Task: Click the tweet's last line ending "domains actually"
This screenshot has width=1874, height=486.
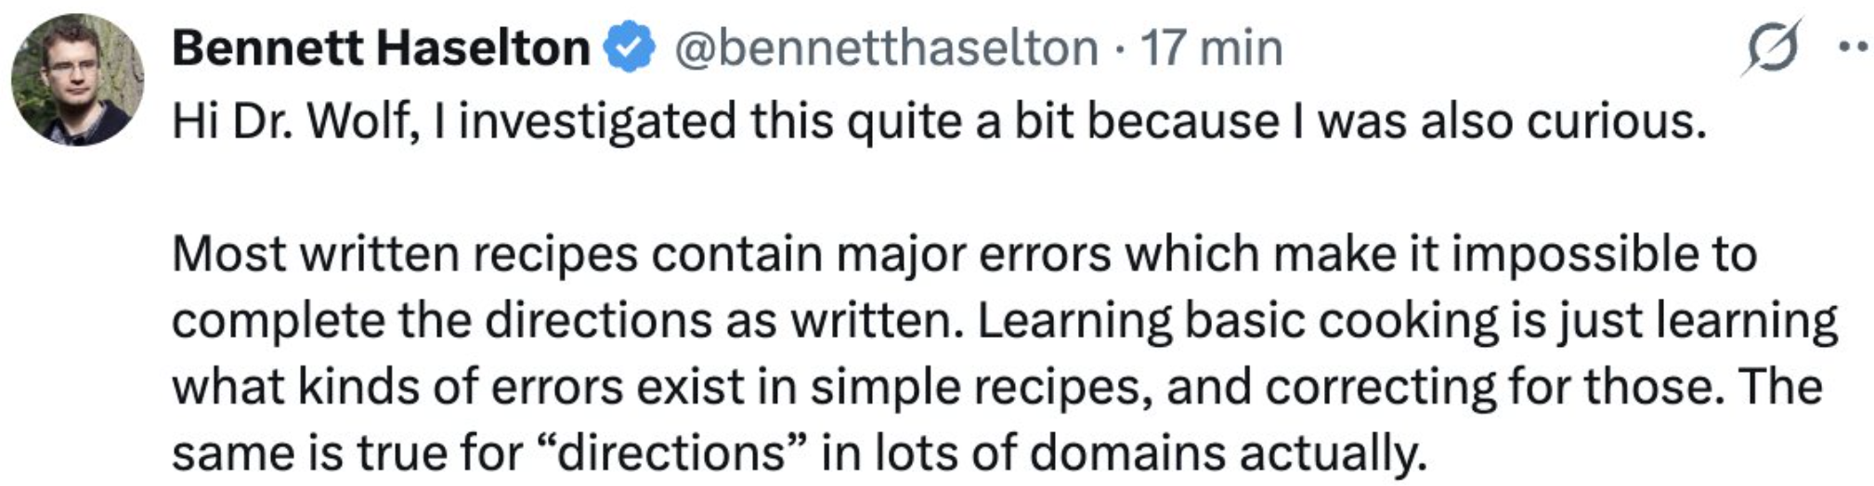Action: (799, 454)
